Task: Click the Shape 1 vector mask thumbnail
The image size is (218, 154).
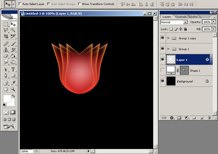Action: point(184,70)
